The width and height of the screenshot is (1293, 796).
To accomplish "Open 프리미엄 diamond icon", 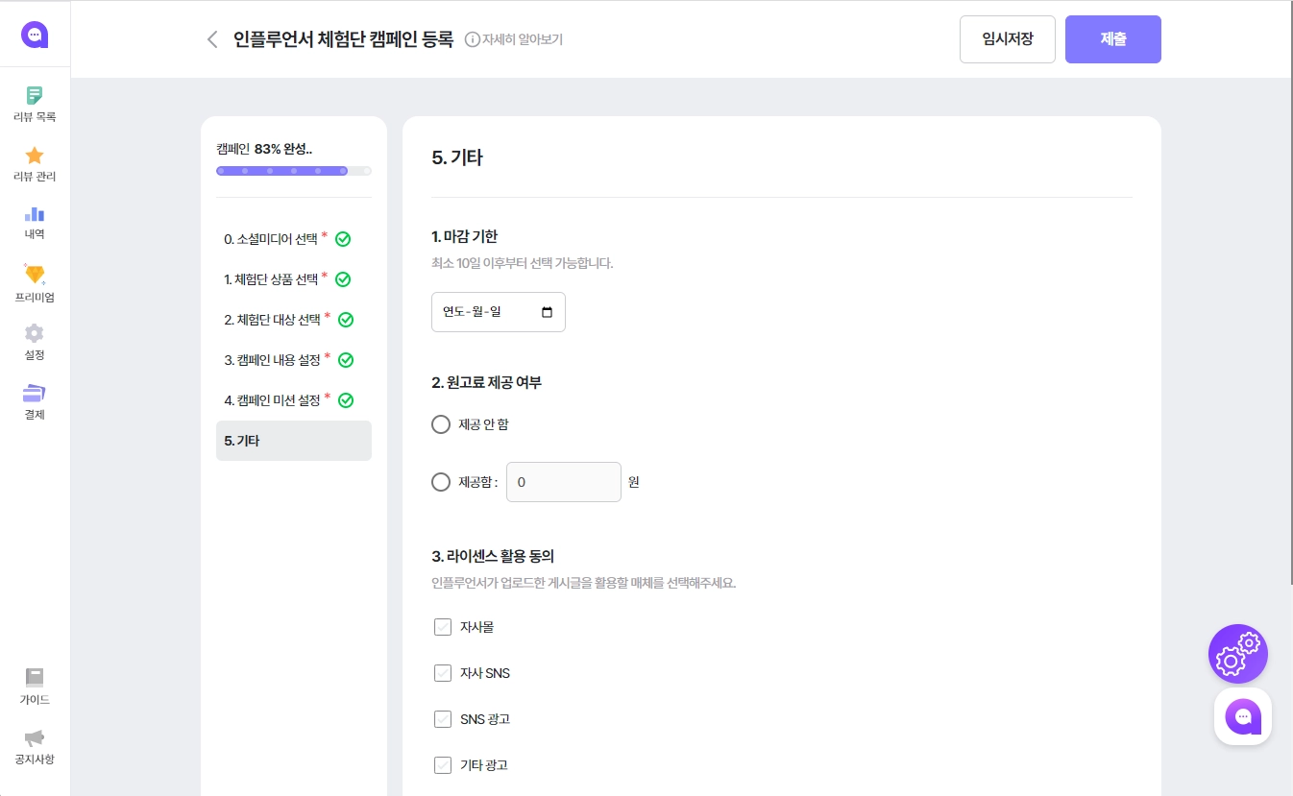I will point(35,274).
